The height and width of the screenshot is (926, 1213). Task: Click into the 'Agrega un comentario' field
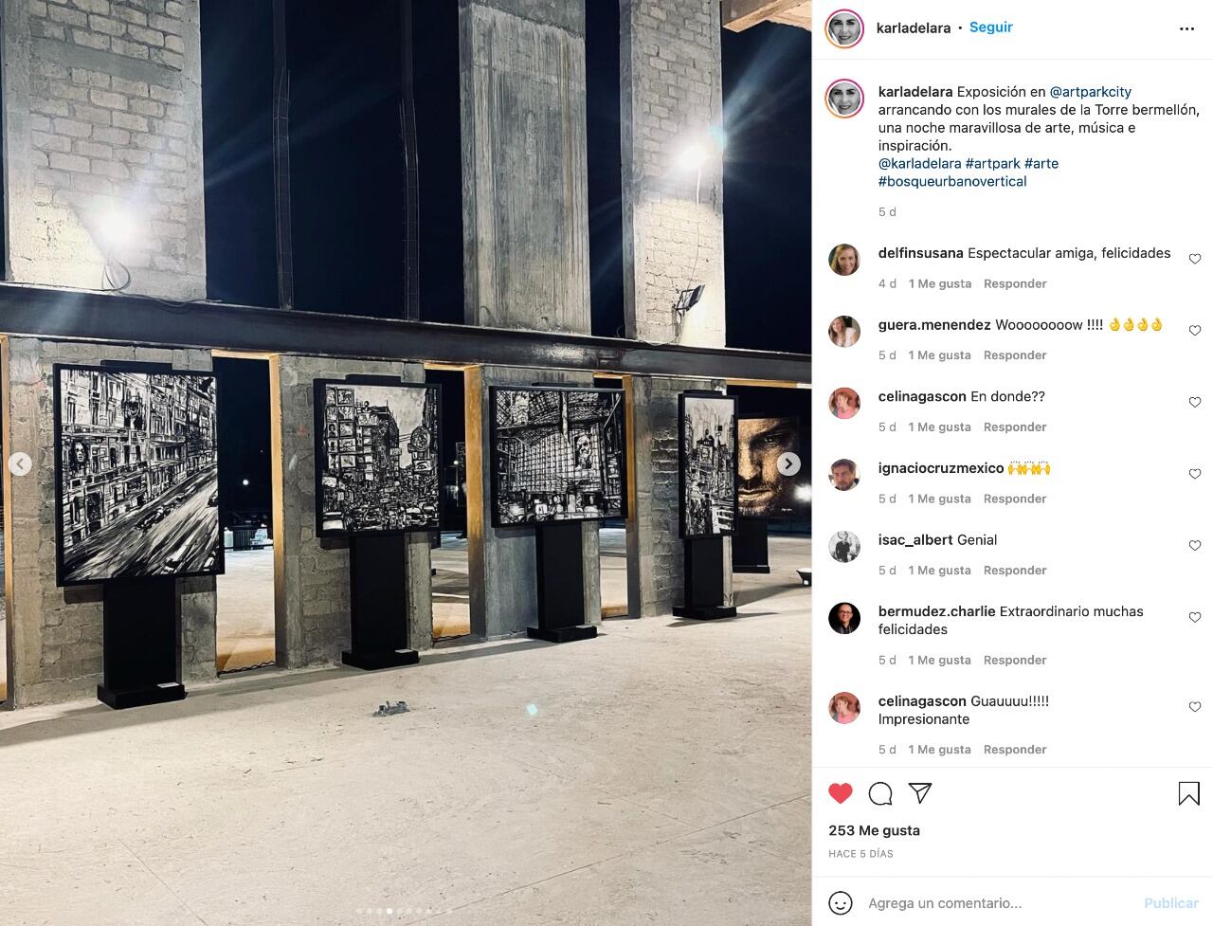coord(1000,903)
